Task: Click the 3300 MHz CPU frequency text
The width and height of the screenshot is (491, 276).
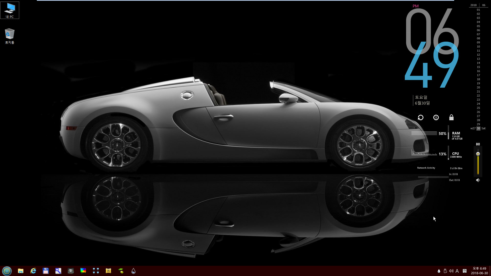Action: tap(456, 157)
